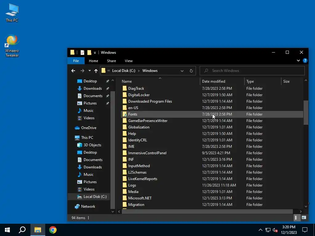Open the address bar history dropdown

182,71
